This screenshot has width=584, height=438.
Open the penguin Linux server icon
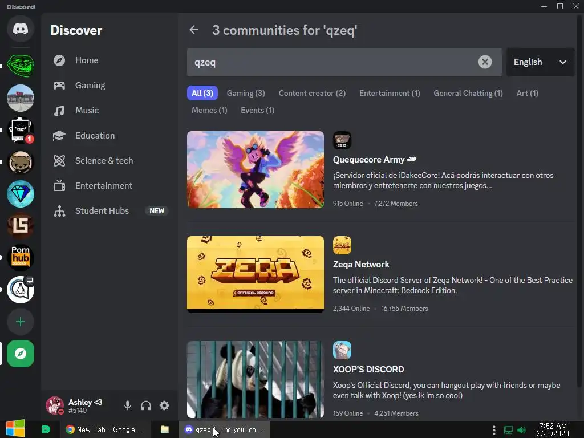21,290
